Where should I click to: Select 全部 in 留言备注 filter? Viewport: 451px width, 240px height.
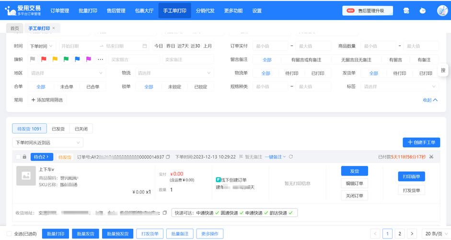coord(267,60)
